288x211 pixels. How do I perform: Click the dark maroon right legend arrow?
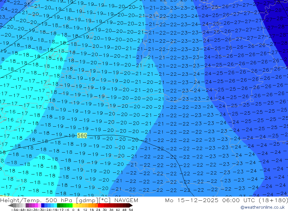(131, 206)
